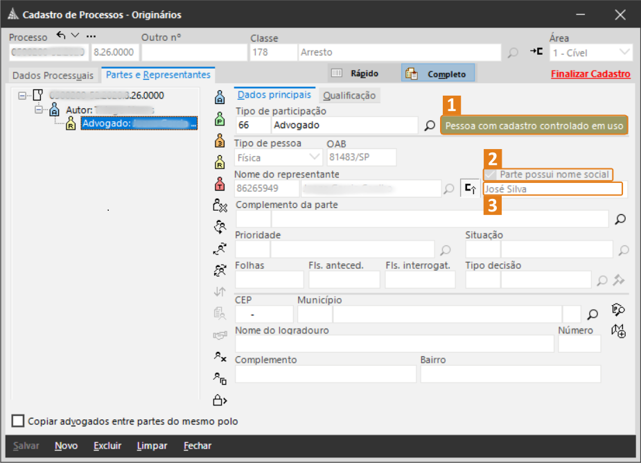Viewport: 641px width, 463px height.
Task: Click the map-plus icon right of Número
Action: tap(618, 331)
